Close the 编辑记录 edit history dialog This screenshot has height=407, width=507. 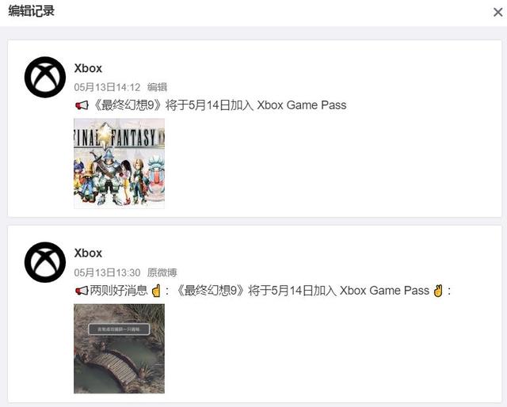click(x=497, y=13)
